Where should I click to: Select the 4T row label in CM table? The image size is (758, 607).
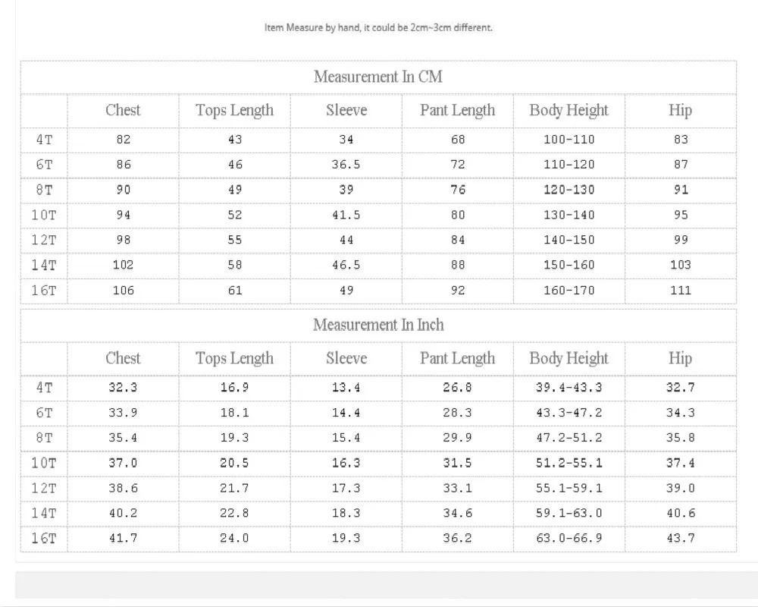click(44, 140)
